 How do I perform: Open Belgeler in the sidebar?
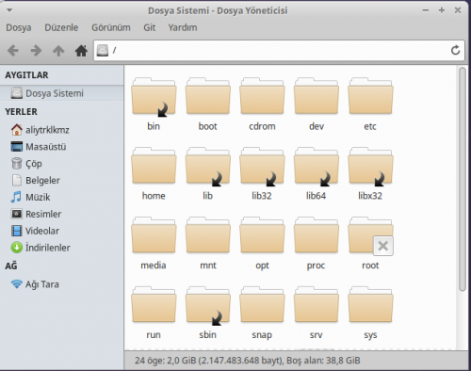point(62,180)
